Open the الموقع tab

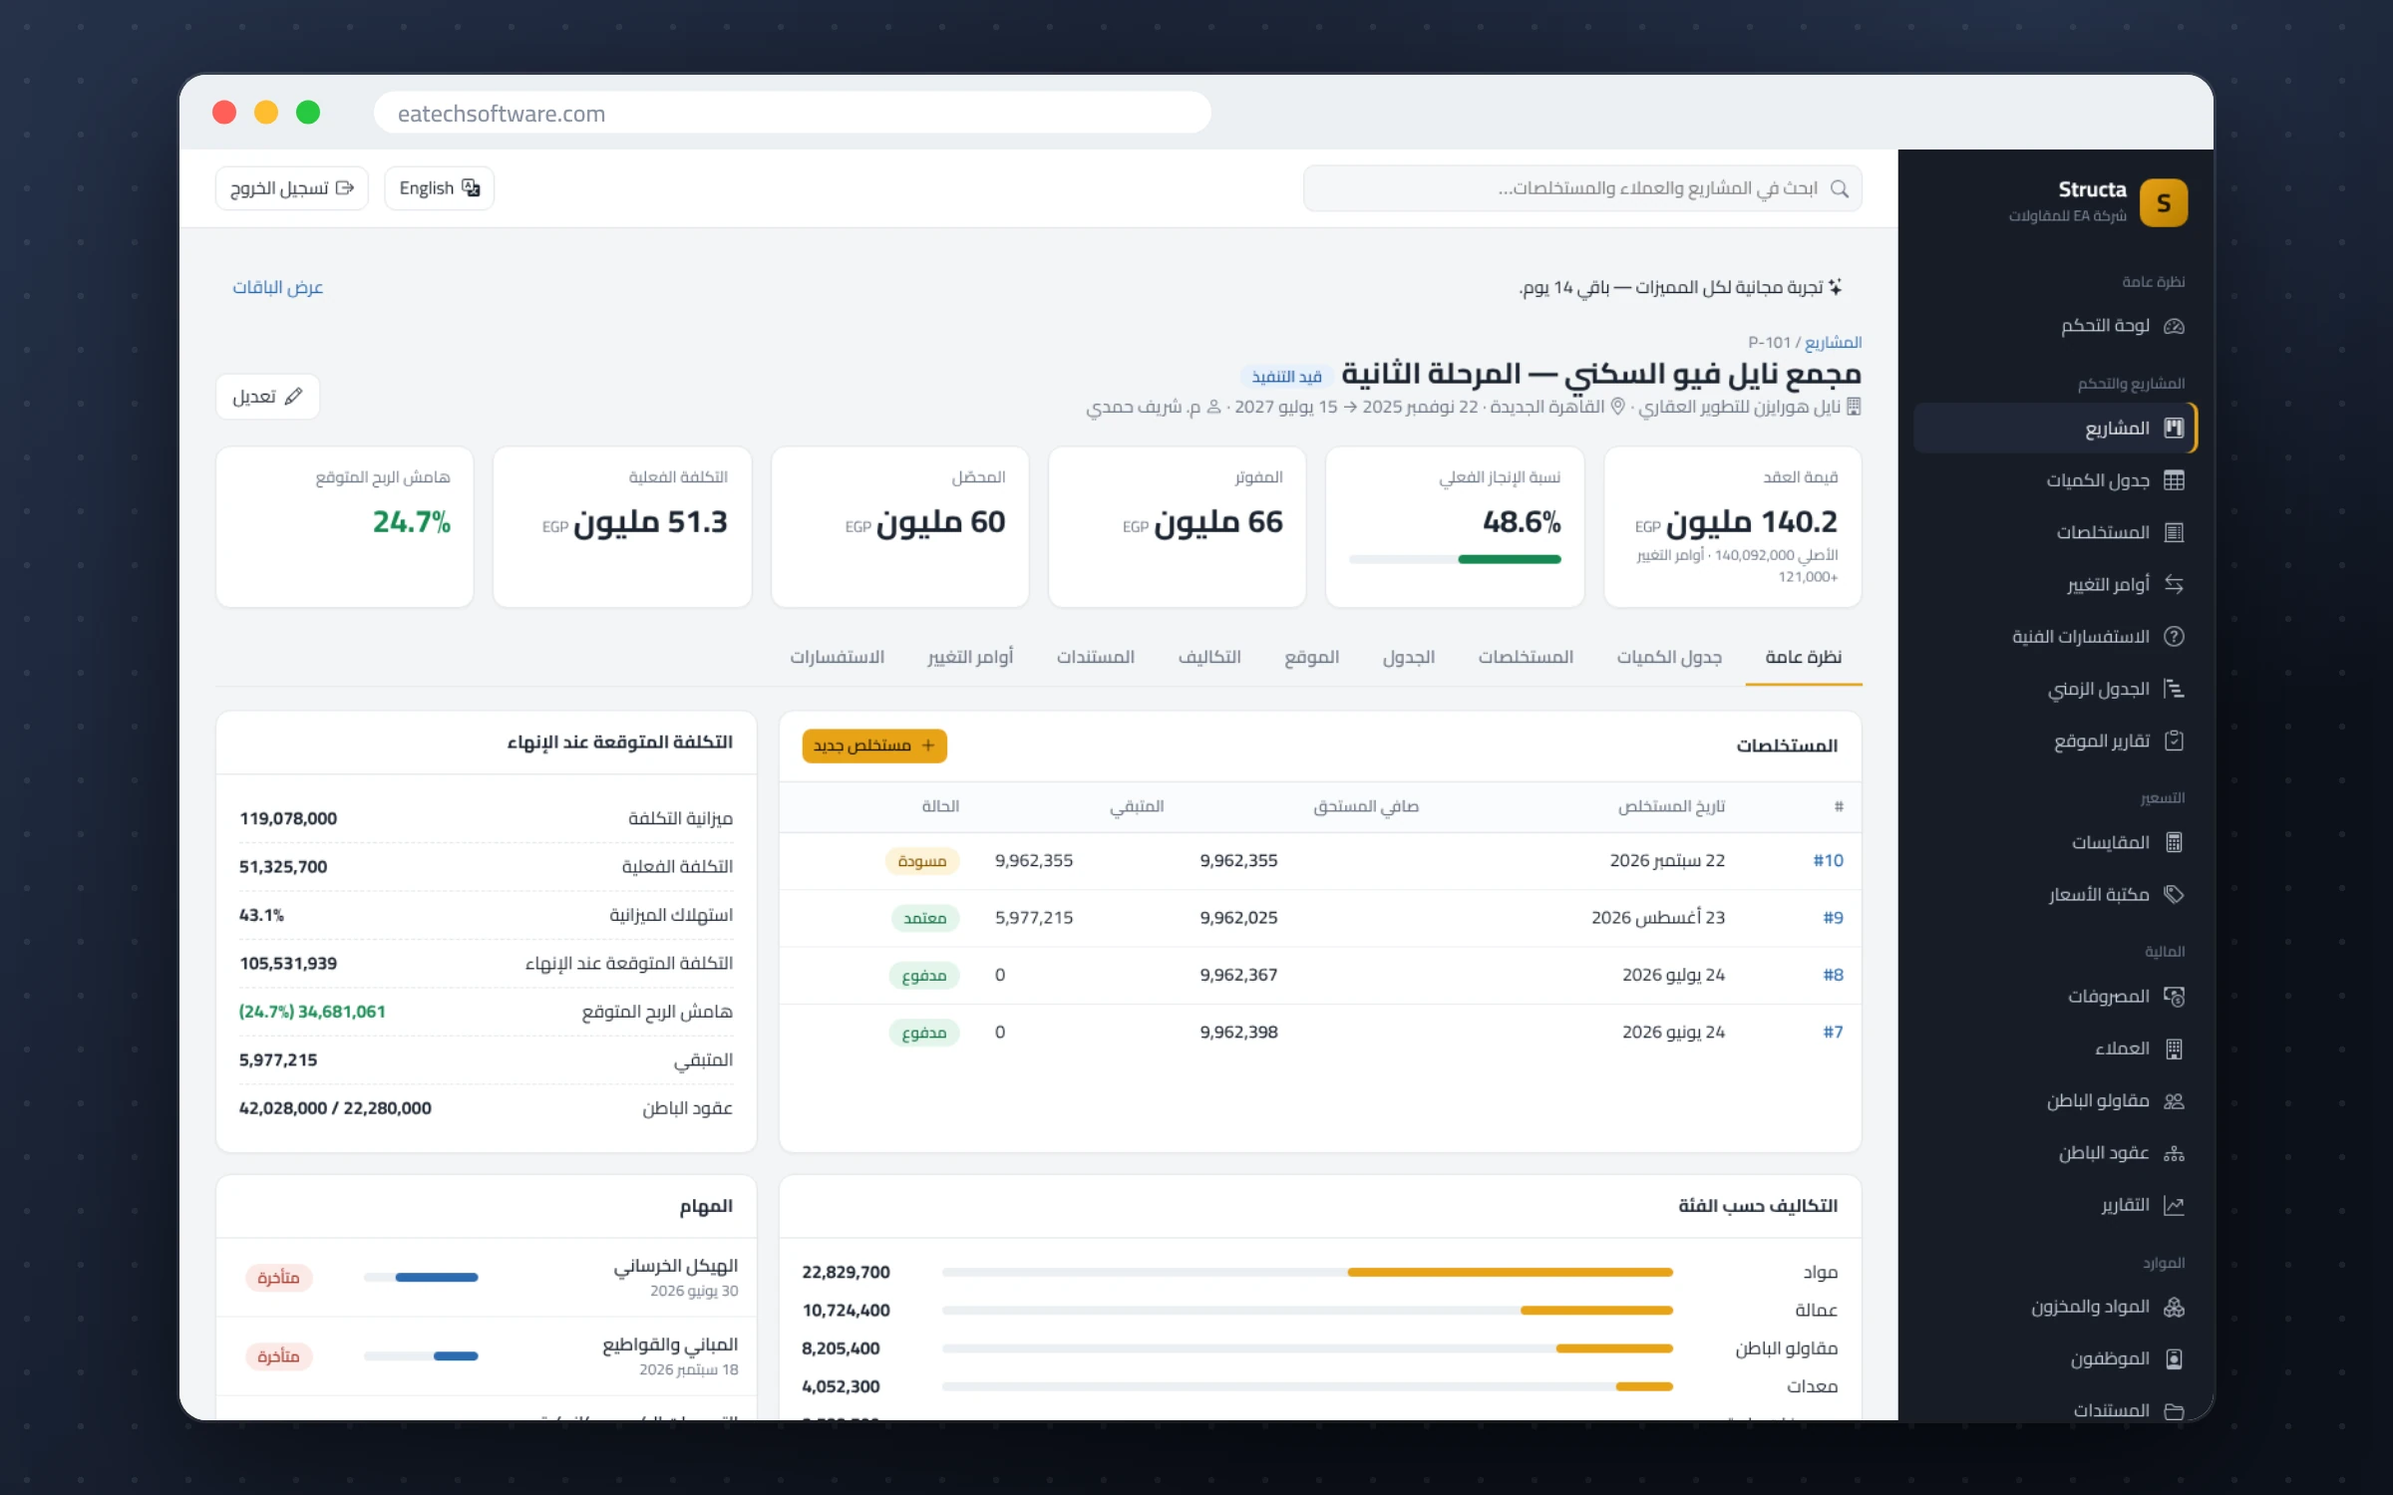[1311, 657]
